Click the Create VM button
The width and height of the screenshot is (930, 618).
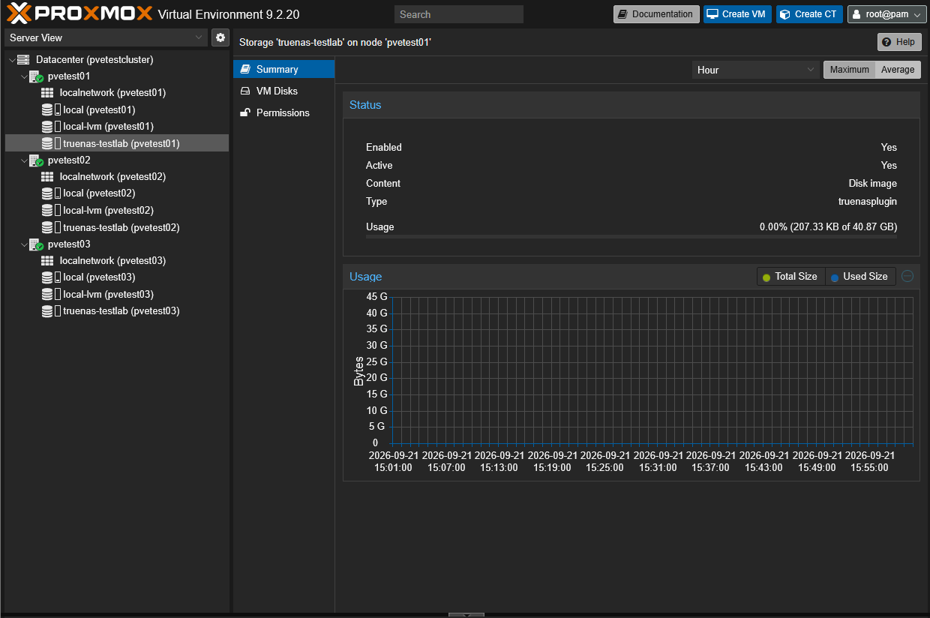pyautogui.click(x=737, y=14)
